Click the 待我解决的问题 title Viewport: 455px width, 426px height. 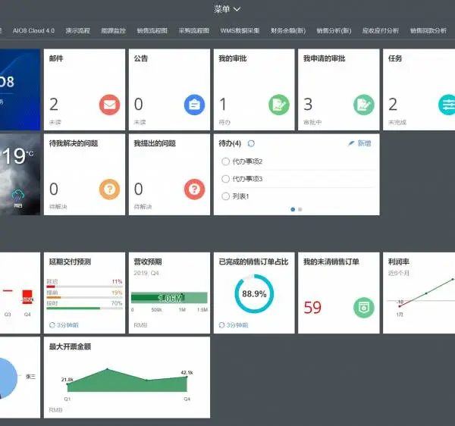coord(74,143)
